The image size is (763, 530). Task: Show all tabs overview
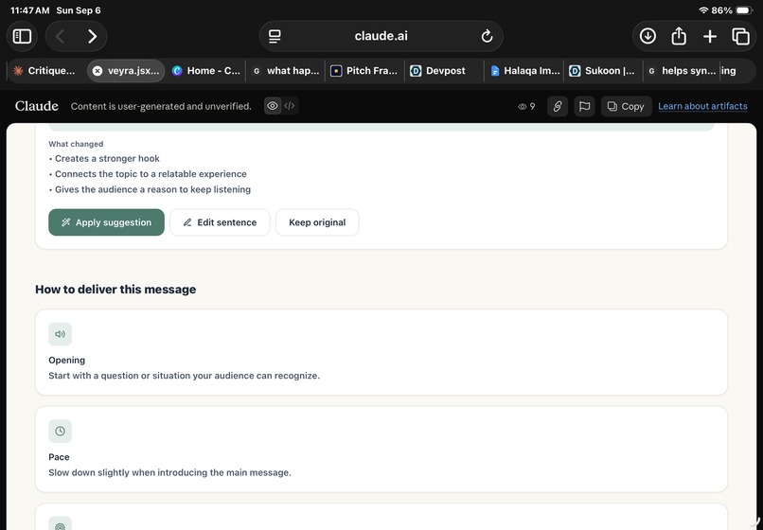pos(740,37)
